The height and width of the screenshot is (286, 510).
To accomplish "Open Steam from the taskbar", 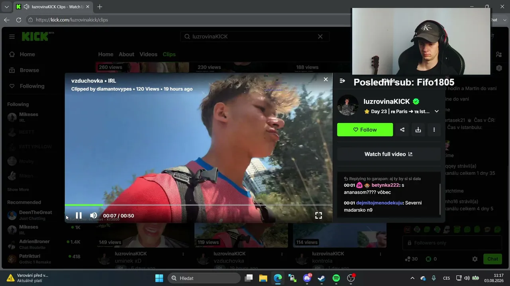I will point(322,278).
